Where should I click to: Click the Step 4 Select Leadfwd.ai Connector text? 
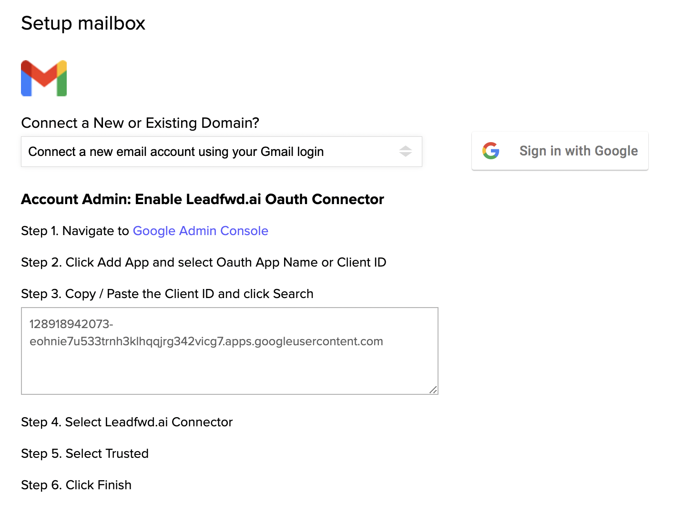[127, 422]
